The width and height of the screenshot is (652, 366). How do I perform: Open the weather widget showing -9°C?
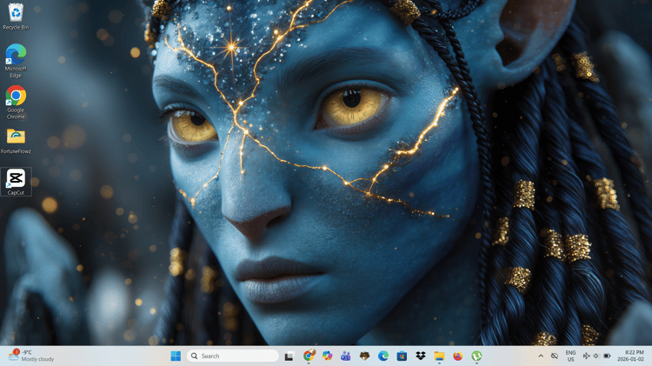coord(31,356)
